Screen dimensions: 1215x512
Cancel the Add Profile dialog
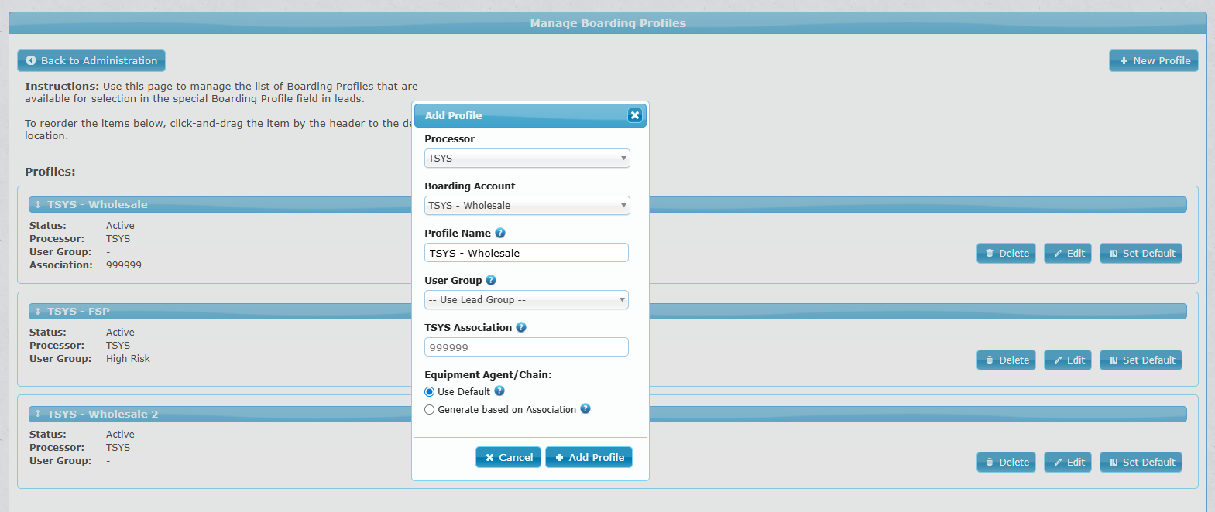(x=508, y=457)
